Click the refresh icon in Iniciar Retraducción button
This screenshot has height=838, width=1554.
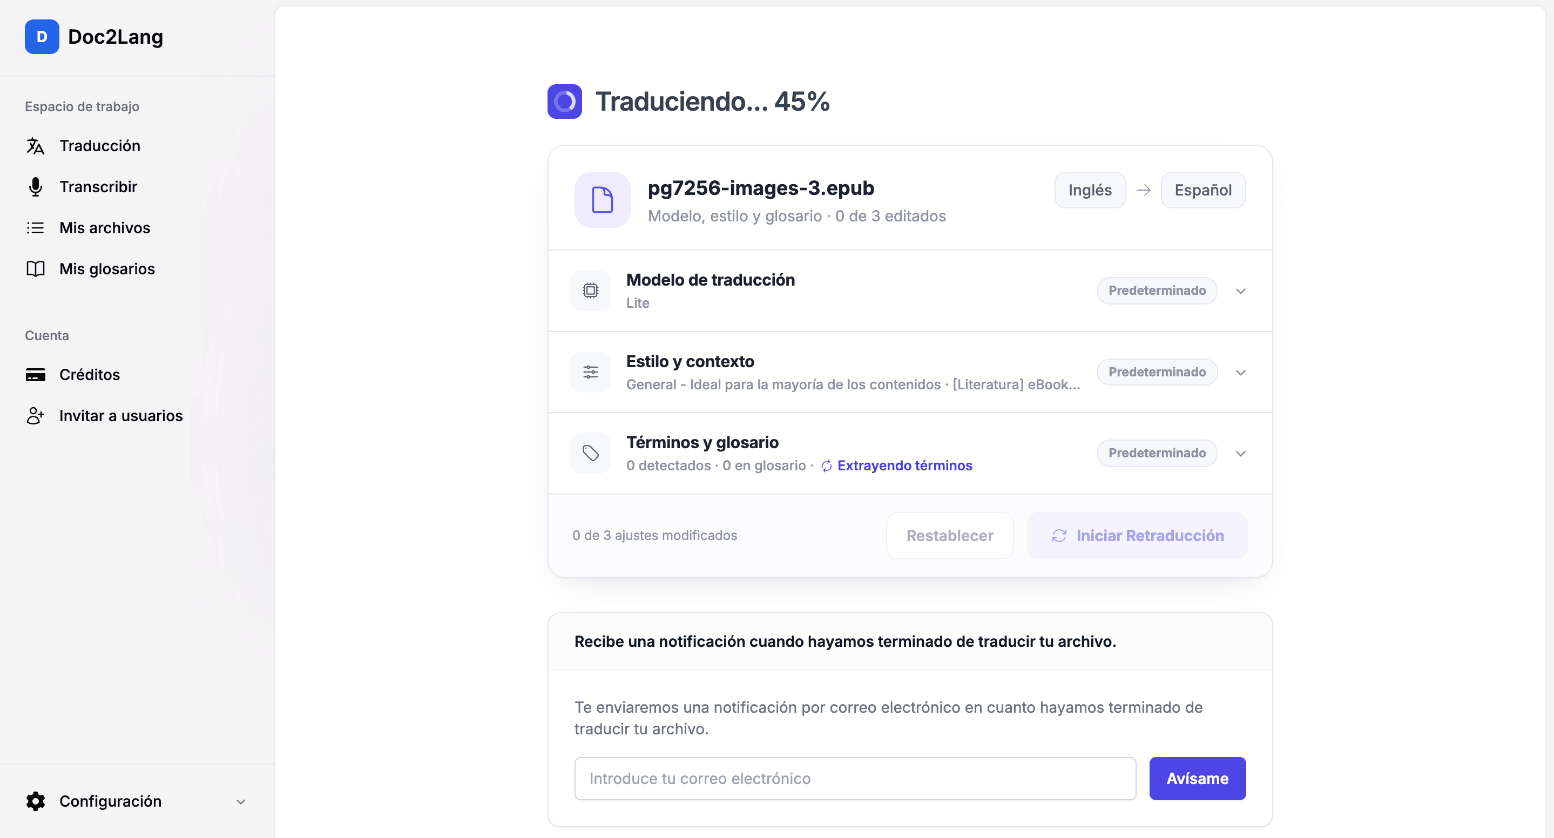click(1059, 536)
